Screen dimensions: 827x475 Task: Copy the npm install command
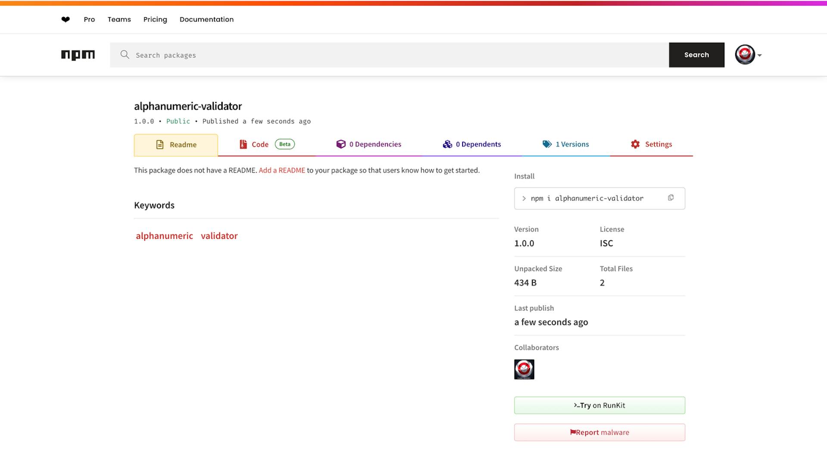tap(671, 198)
